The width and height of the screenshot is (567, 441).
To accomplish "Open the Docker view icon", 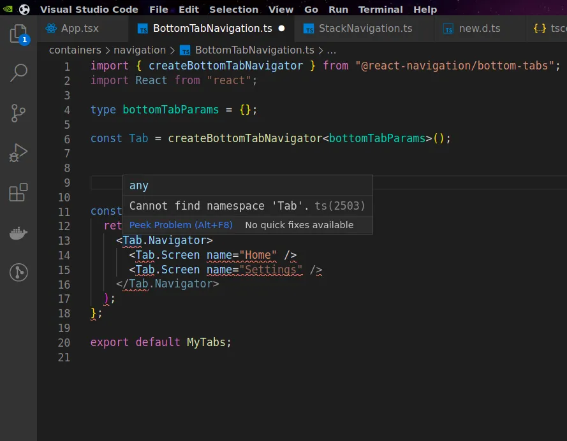I will 18,233.
